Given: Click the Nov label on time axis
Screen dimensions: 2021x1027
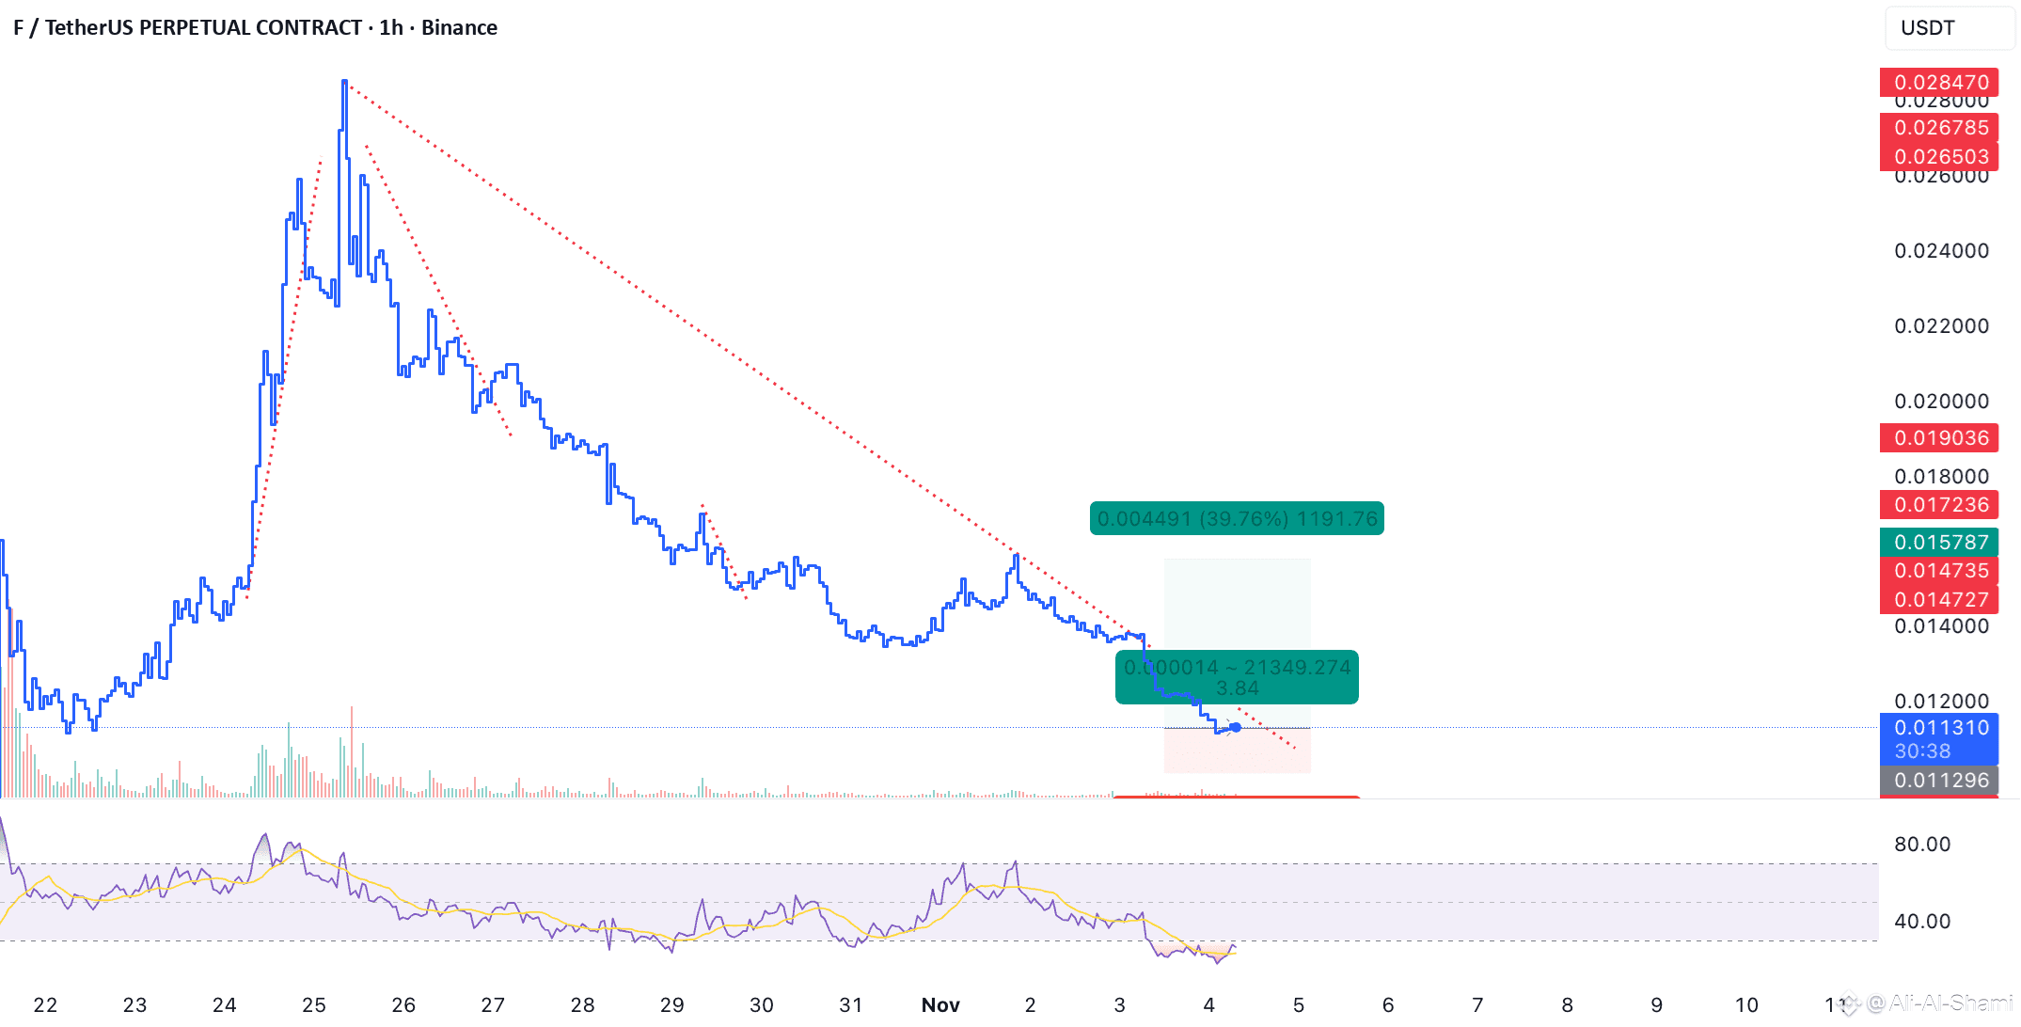Looking at the screenshot, I should tap(939, 1004).
